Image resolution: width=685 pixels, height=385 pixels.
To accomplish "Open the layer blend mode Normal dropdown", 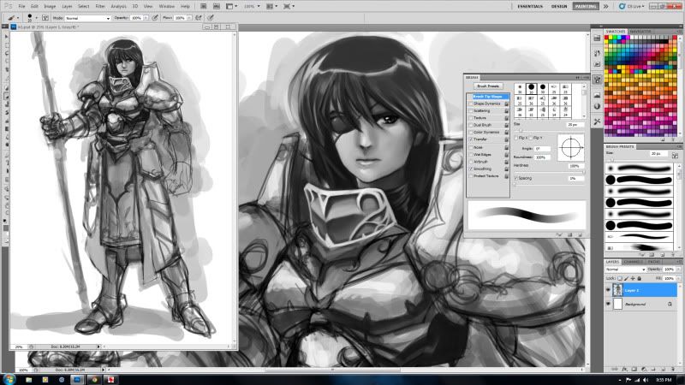I will point(626,269).
